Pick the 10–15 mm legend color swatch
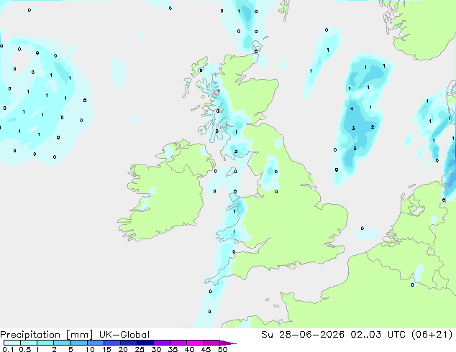456x352 pixels. tap(96, 343)
